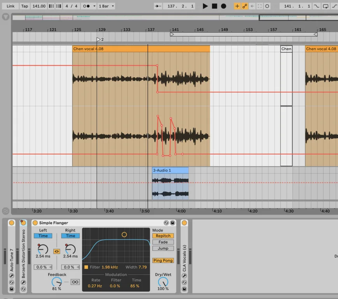338x299 pixels.
Task: Click the Arrangement Record button
Action: (224, 6)
